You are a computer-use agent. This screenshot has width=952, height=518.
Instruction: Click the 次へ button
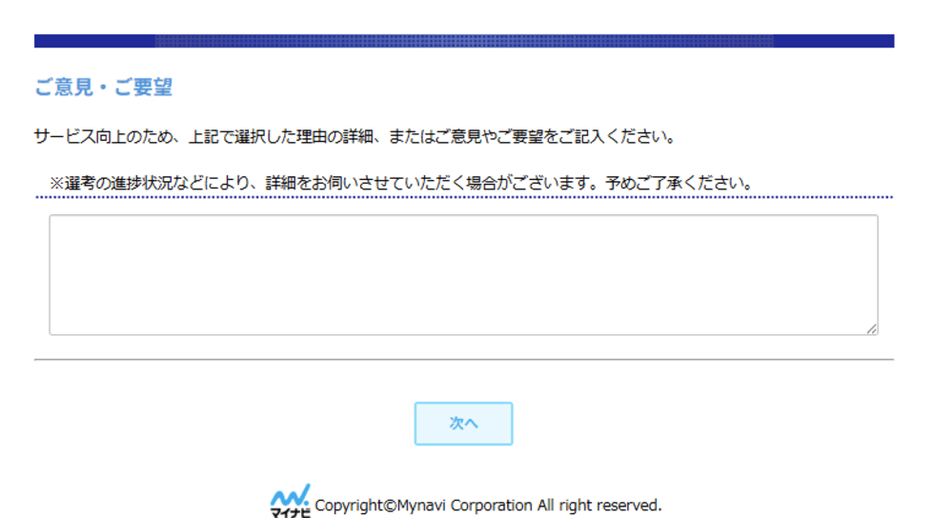[x=463, y=424]
